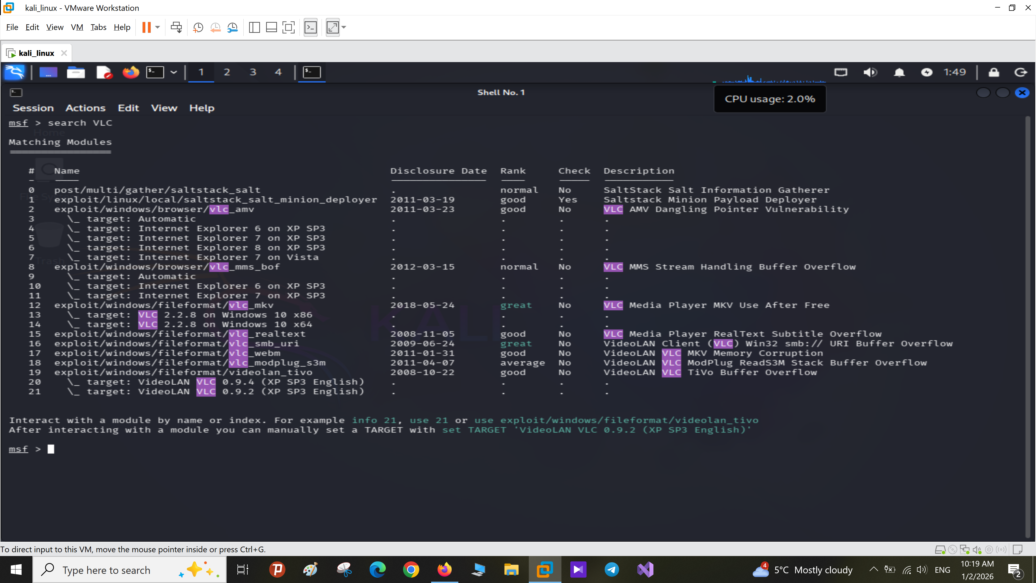Close the kali_linux VM tab
Viewport: 1036px width, 583px height.
pos(64,53)
